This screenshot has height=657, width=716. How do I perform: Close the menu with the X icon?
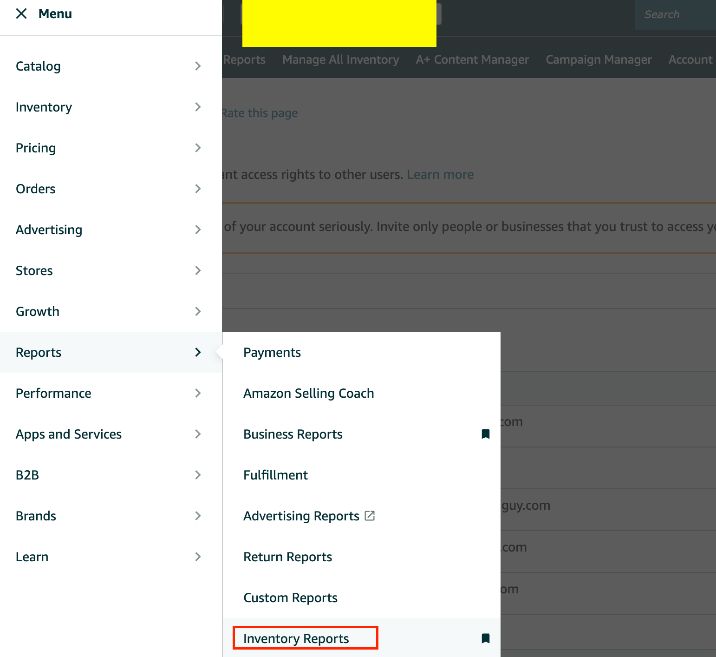21,14
